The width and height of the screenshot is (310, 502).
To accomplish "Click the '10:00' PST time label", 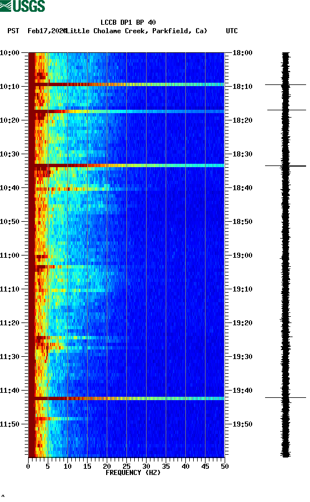I will (x=10, y=52).
